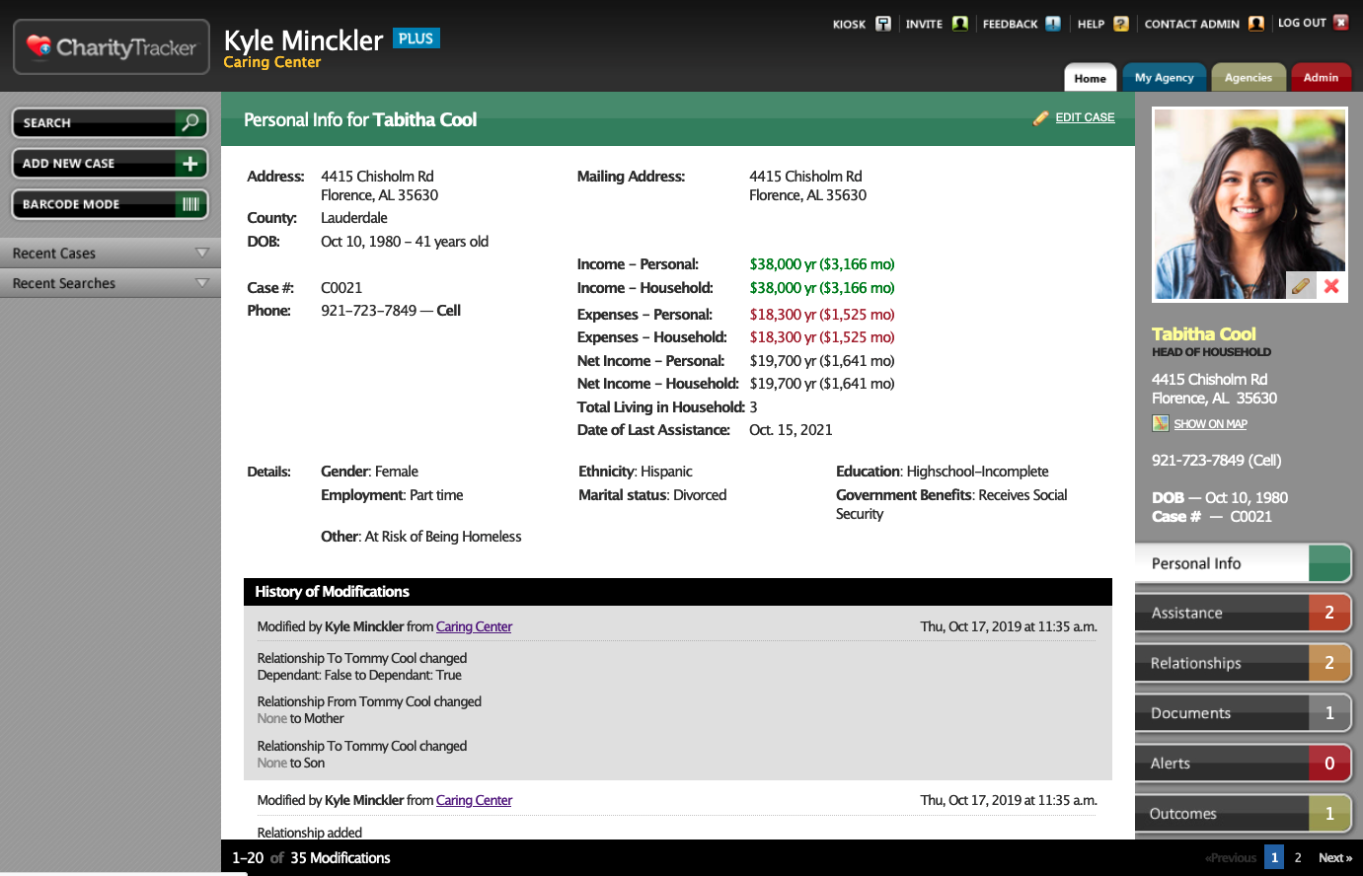Follow the Caring Center link in modifications
Screen dimensions: 1363x876
[474, 625]
